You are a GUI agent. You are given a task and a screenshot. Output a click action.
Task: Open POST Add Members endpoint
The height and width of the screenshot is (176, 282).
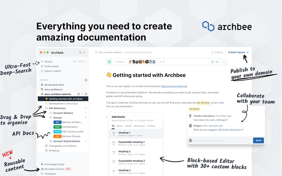[66, 127]
